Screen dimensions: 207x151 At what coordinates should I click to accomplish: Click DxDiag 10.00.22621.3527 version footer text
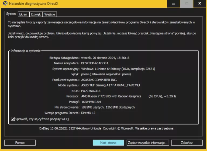click(107, 128)
